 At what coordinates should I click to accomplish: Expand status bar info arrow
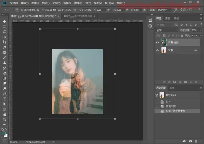[54, 142]
